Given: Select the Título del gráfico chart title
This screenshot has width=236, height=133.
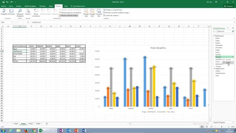Looking at the screenshot, I should [x=158, y=48].
